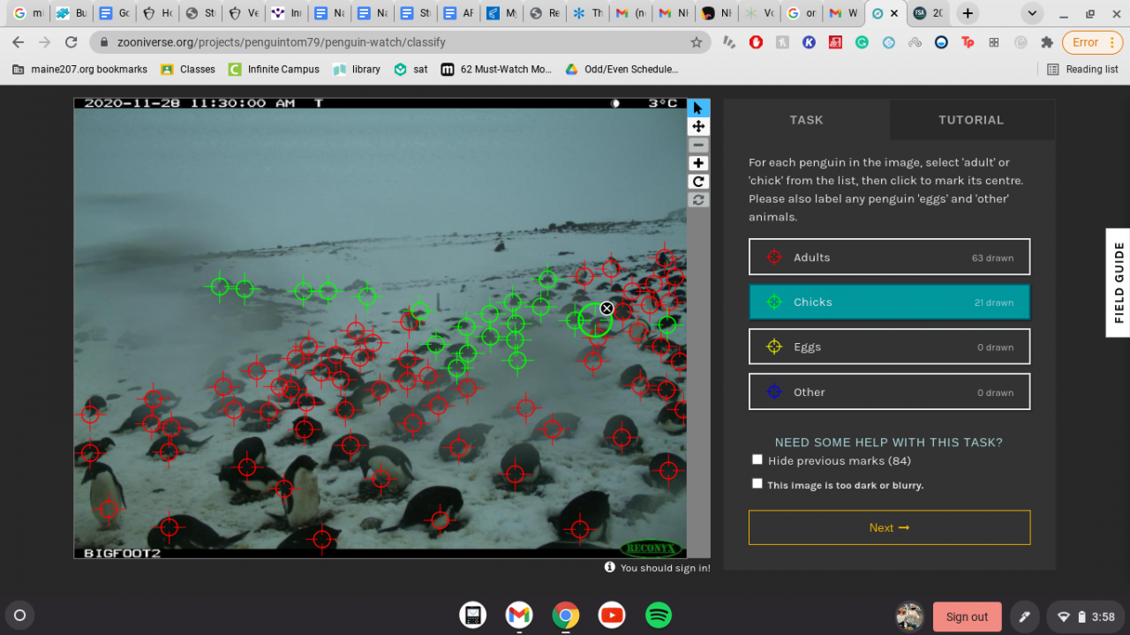Open Chrome extensions puzzle icon
1130x635 pixels.
pyautogui.click(x=1047, y=42)
